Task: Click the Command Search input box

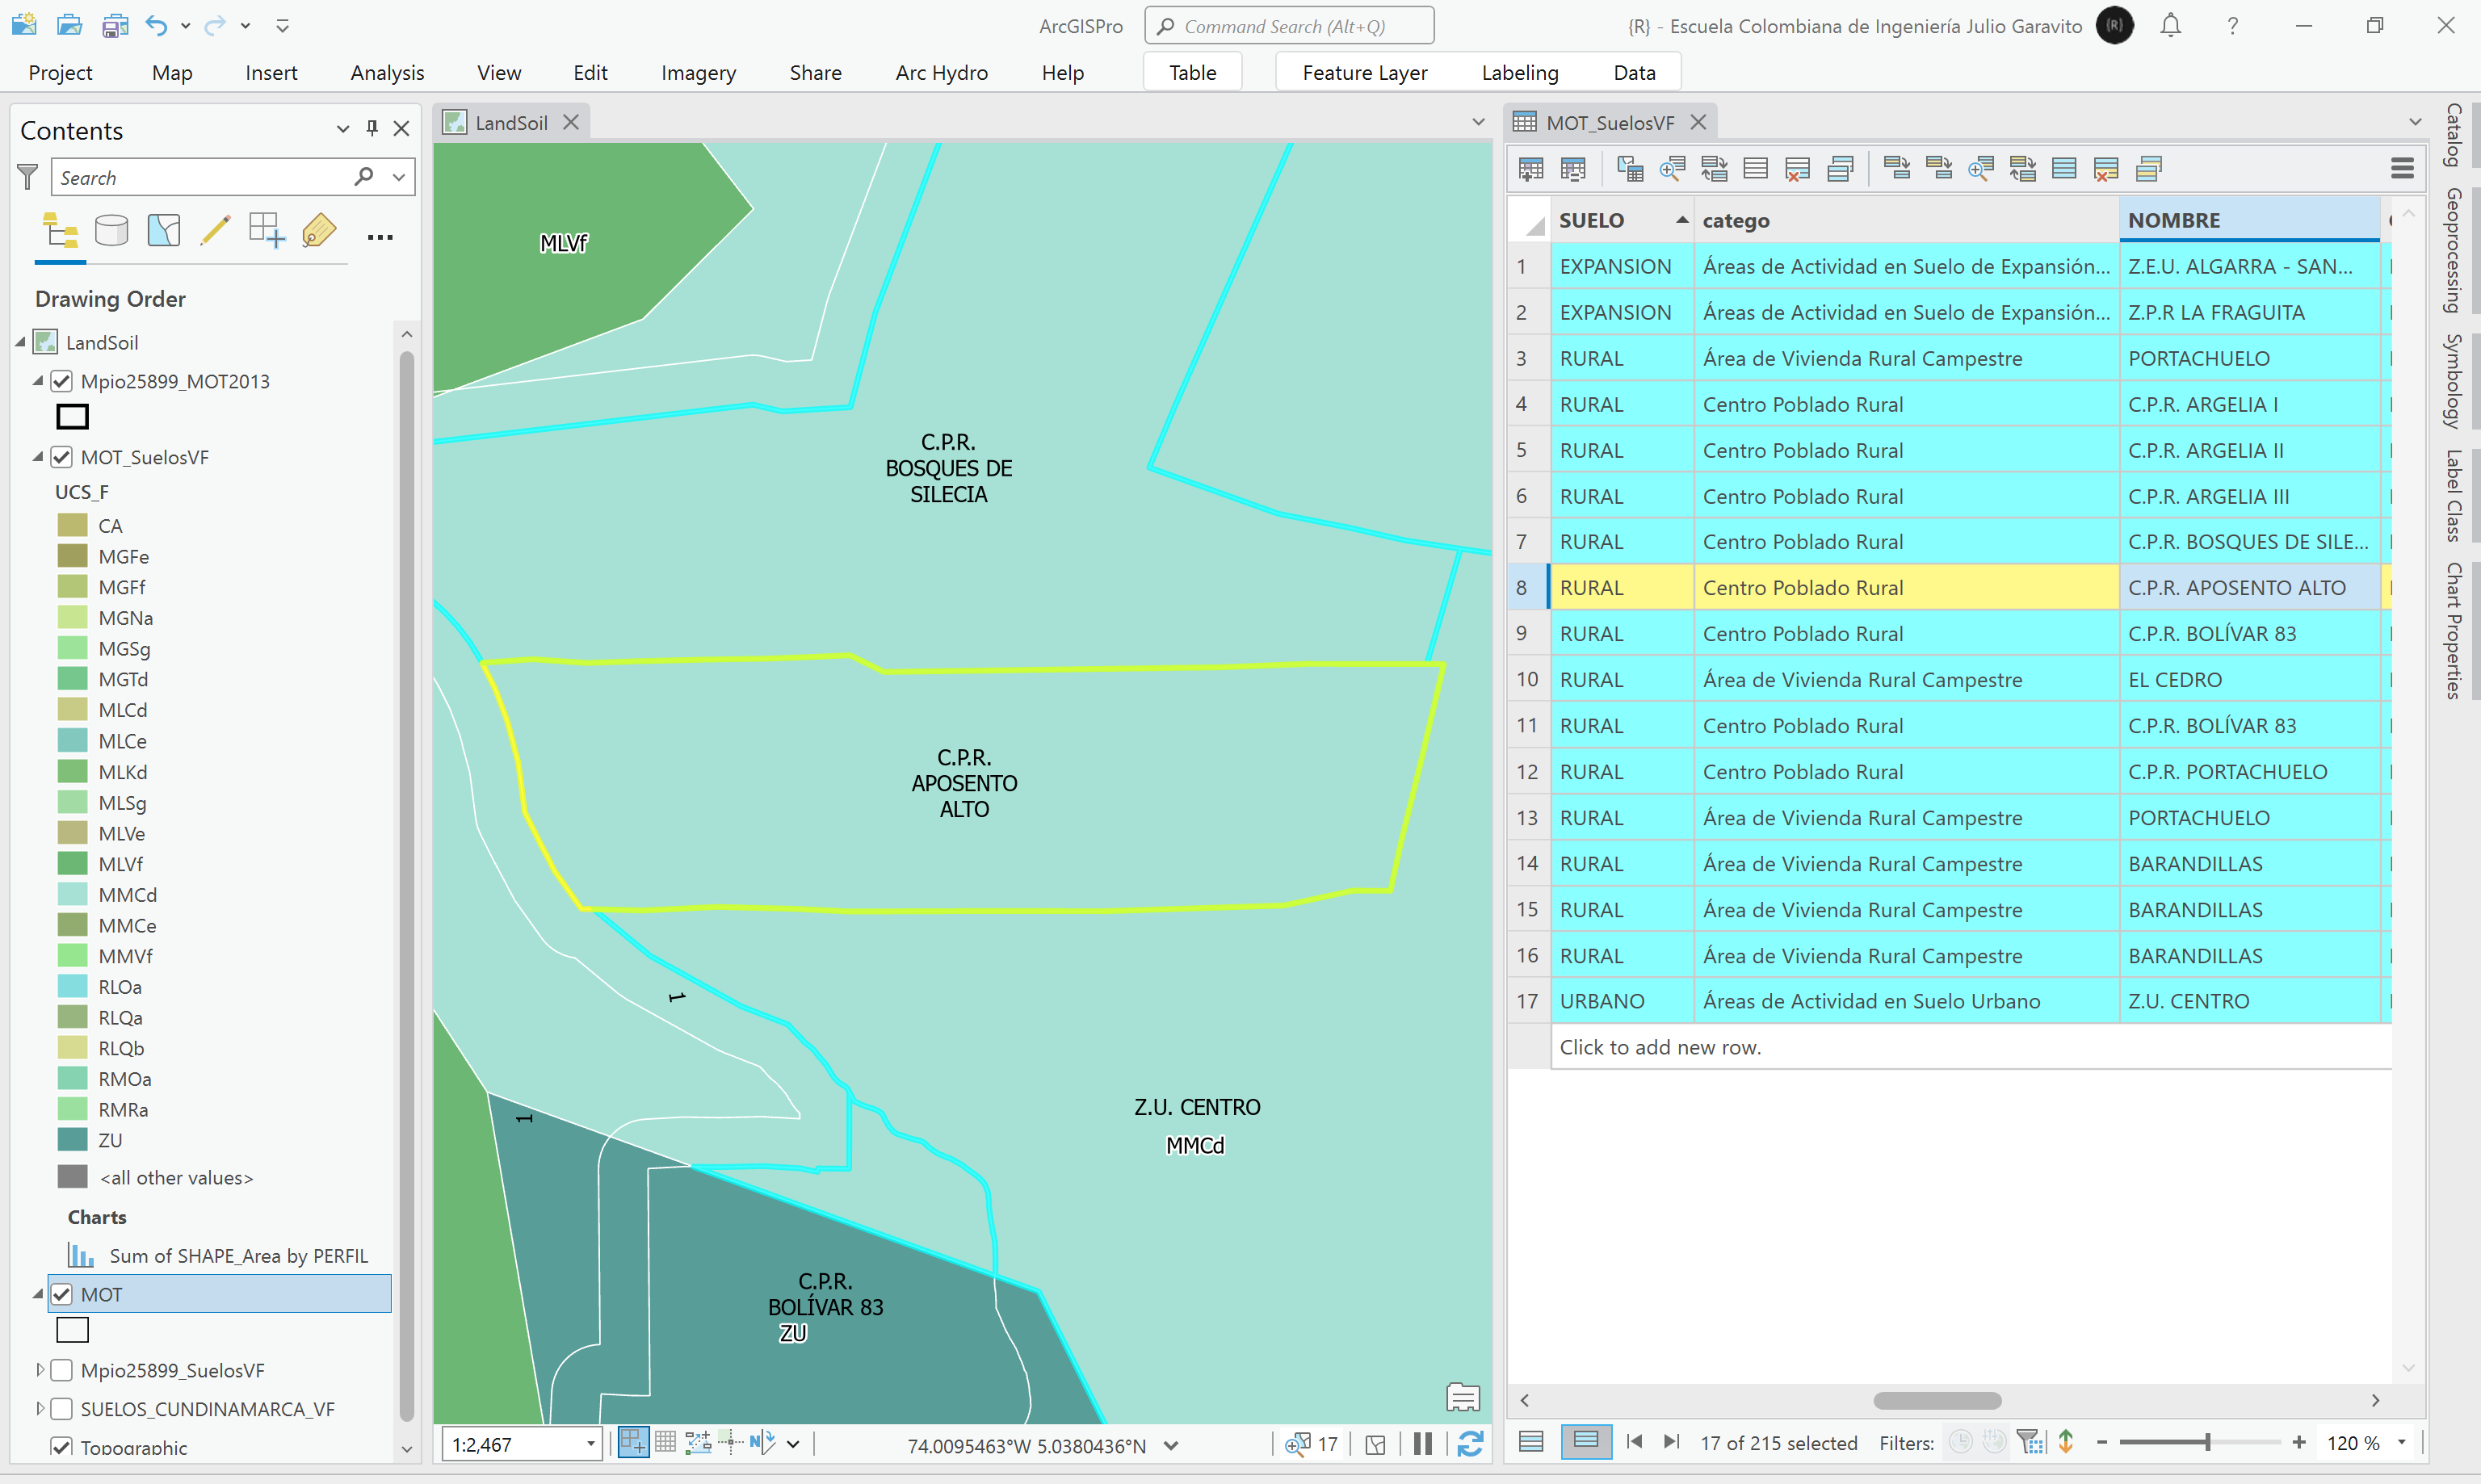Action: point(1289,26)
